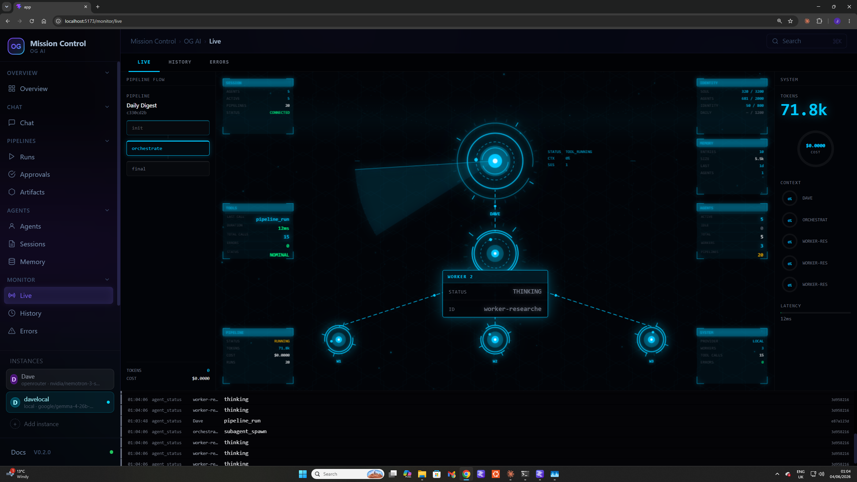Click the $0.0000 cost ring gauge
Screen dimensions: 857x482
pyautogui.click(x=815, y=149)
